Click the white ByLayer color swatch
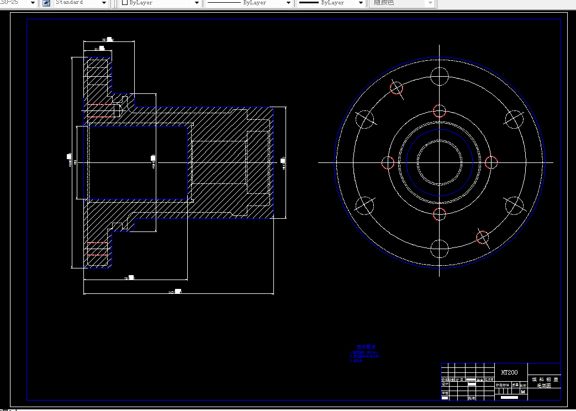 pyautogui.click(x=124, y=3)
